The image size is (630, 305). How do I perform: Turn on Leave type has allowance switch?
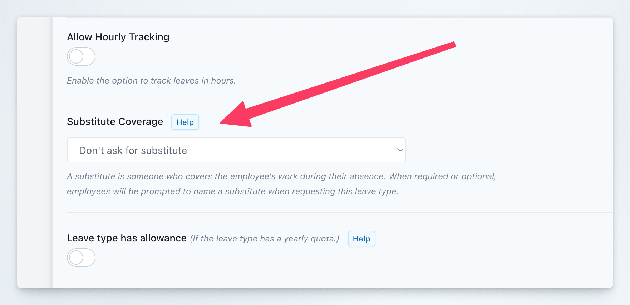[81, 257]
